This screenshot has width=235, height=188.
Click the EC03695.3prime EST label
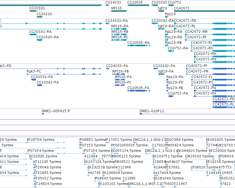click(x=43, y=156)
